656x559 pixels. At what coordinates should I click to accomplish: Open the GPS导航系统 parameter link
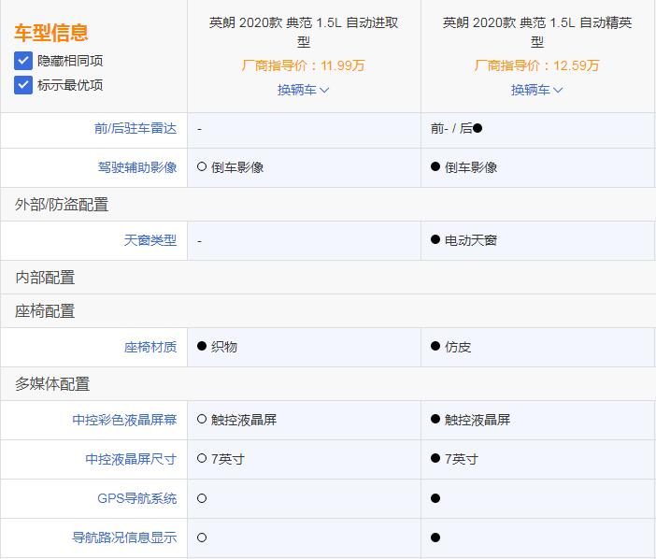tap(136, 498)
